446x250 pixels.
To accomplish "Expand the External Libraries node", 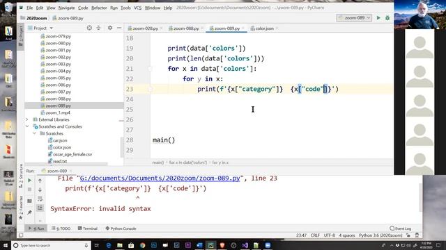I will tap(27, 119).
